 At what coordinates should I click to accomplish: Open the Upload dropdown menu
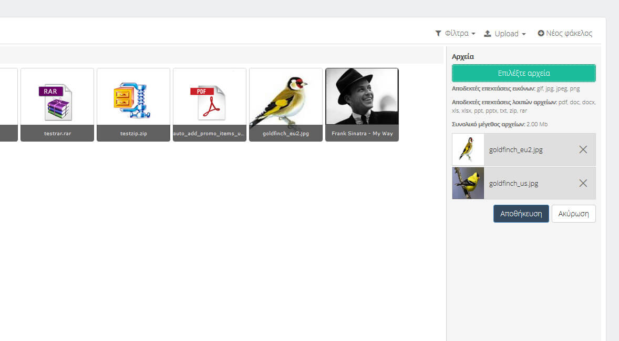coord(505,34)
